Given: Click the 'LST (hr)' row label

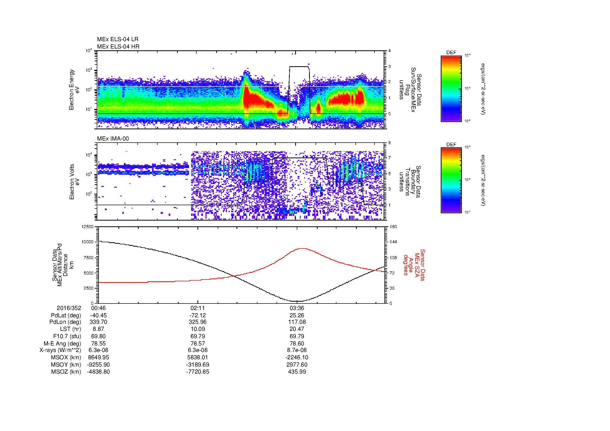Looking at the screenshot, I should [70, 329].
